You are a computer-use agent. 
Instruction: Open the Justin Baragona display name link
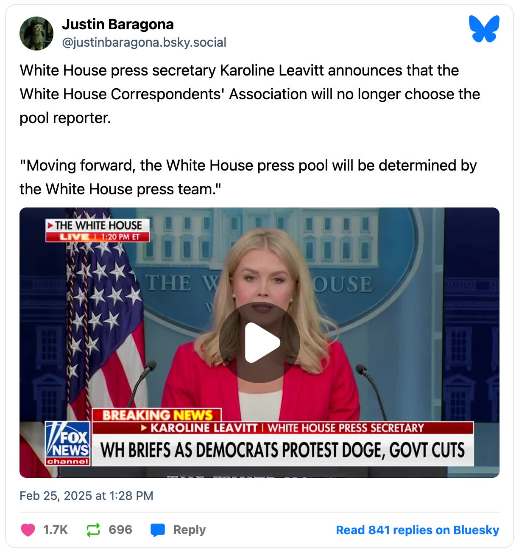click(x=118, y=25)
